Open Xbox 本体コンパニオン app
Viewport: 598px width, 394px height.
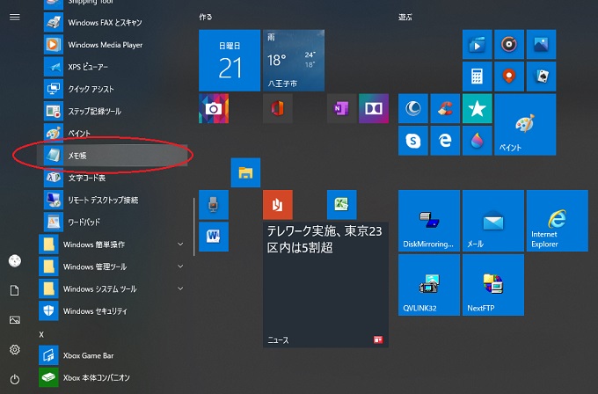pos(113,377)
